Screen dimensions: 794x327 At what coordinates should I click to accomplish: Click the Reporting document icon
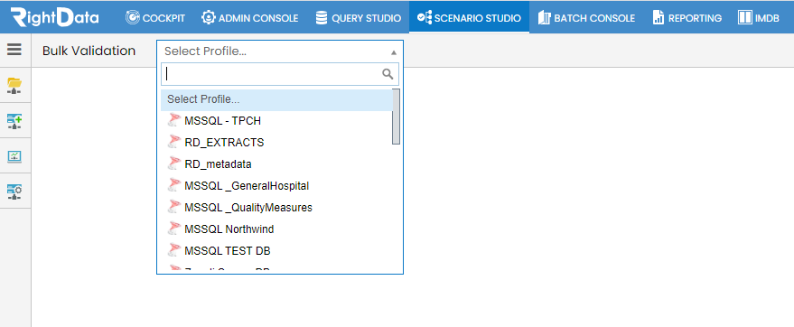pyautogui.click(x=659, y=18)
